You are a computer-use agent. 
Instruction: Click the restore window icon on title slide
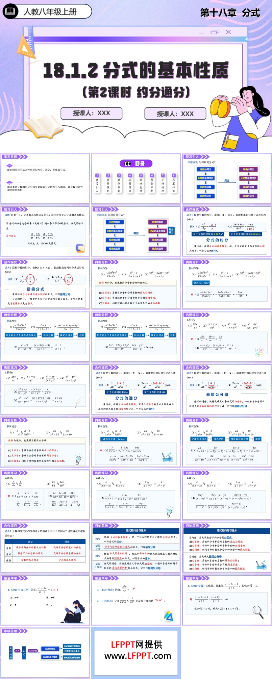pos(215,32)
